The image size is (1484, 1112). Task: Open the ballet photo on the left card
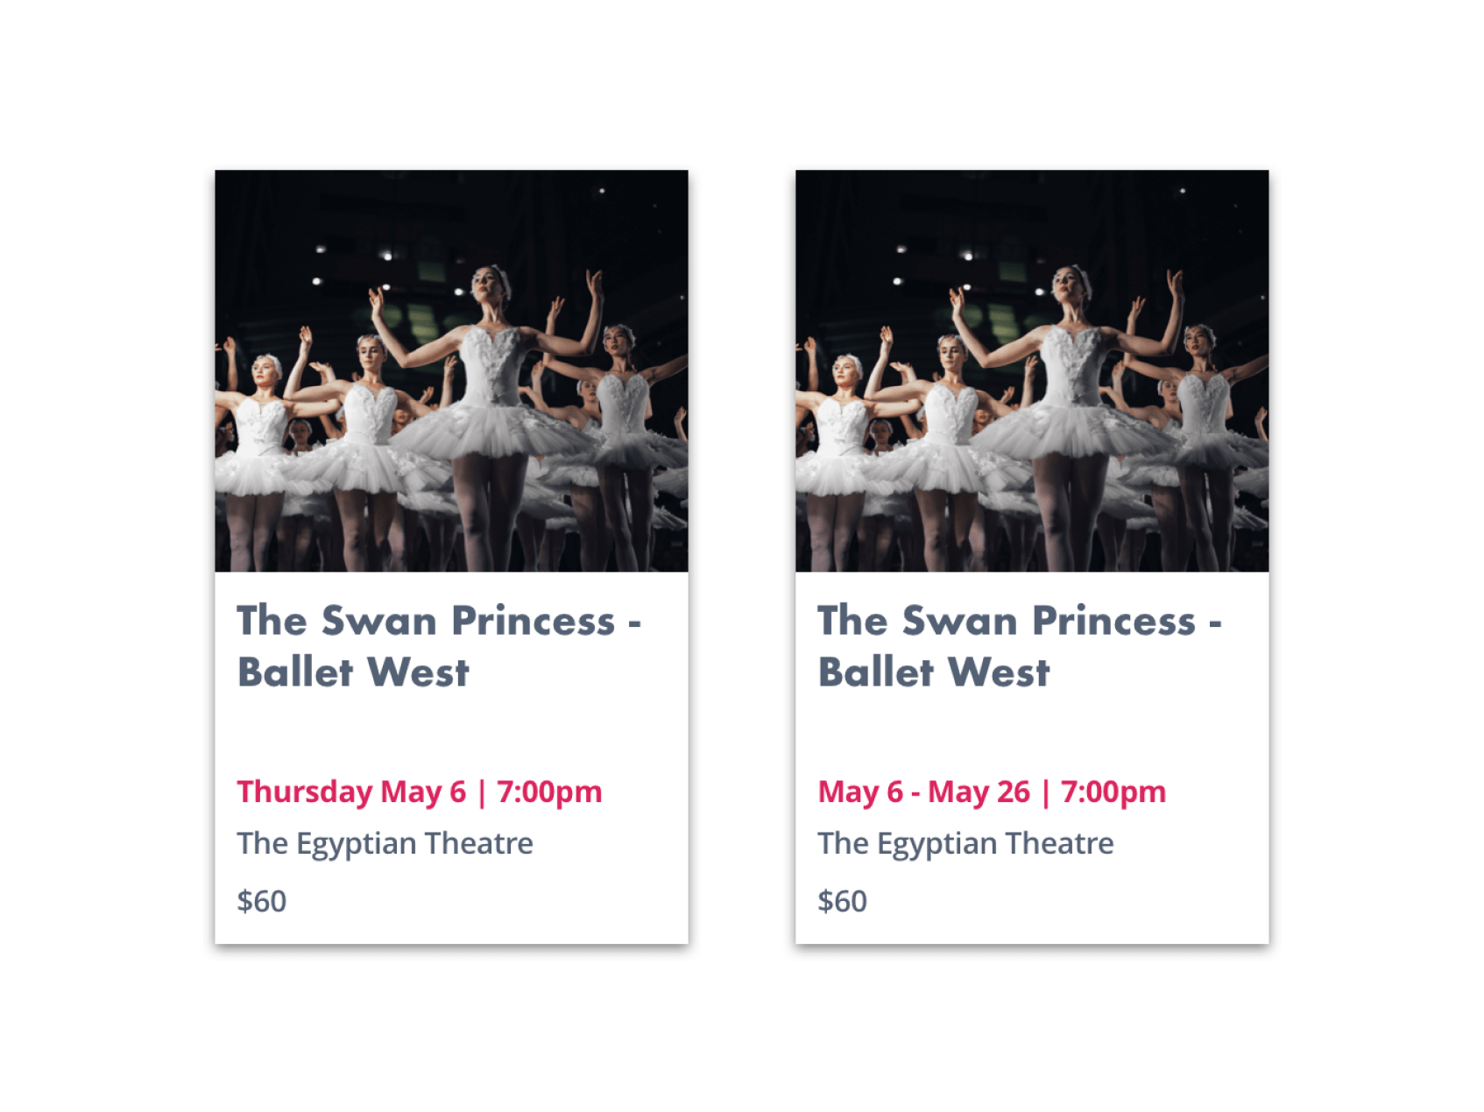click(451, 370)
